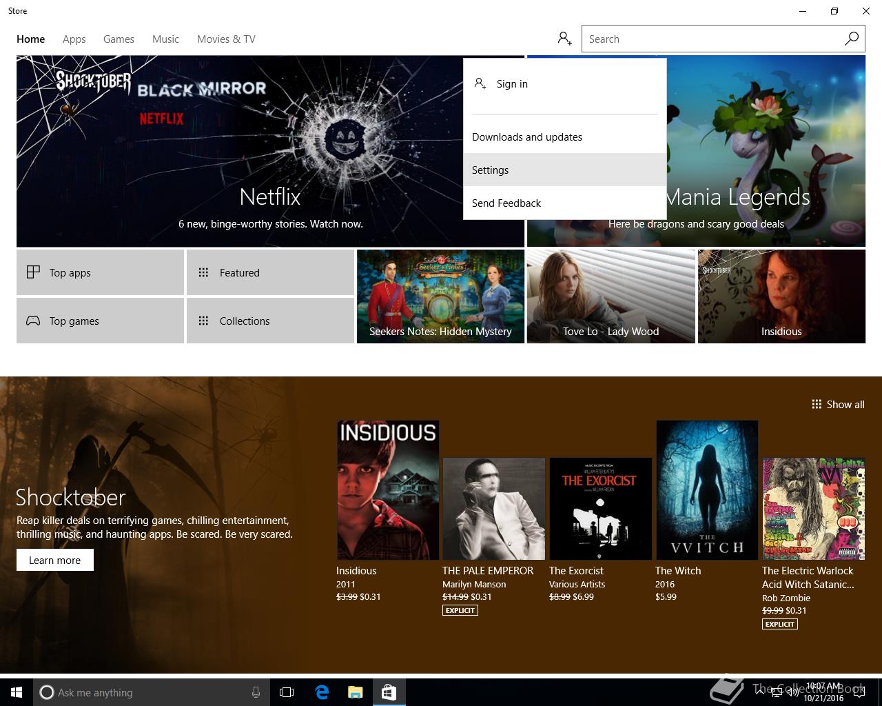Open Tove Lo - Lady Wood tile
Image resolution: width=882 pixels, height=706 pixels.
pyautogui.click(x=611, y=296)
